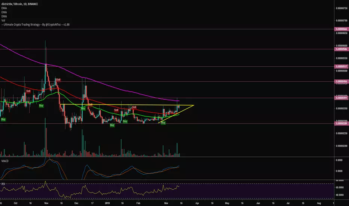
Task: Click the Oct label on time axis
Action: tap(15, 203)
